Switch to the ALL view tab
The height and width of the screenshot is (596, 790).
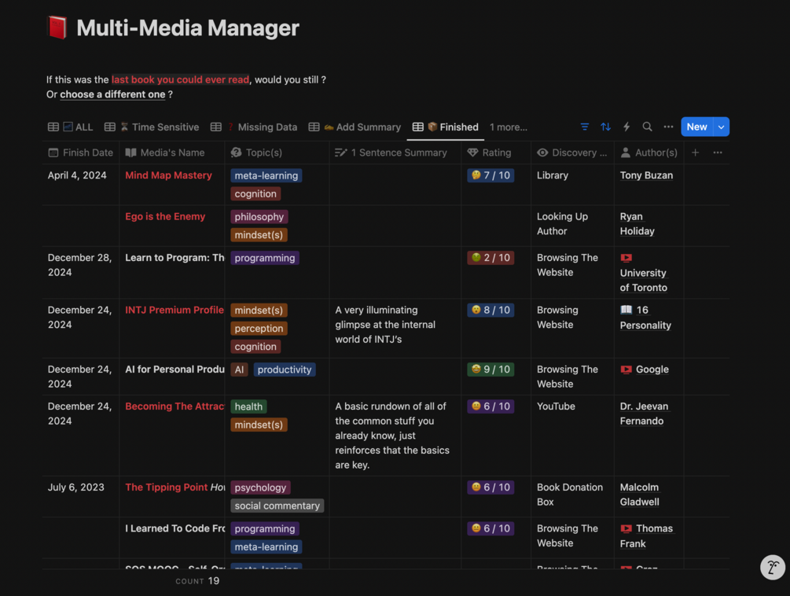pos(71,127)
